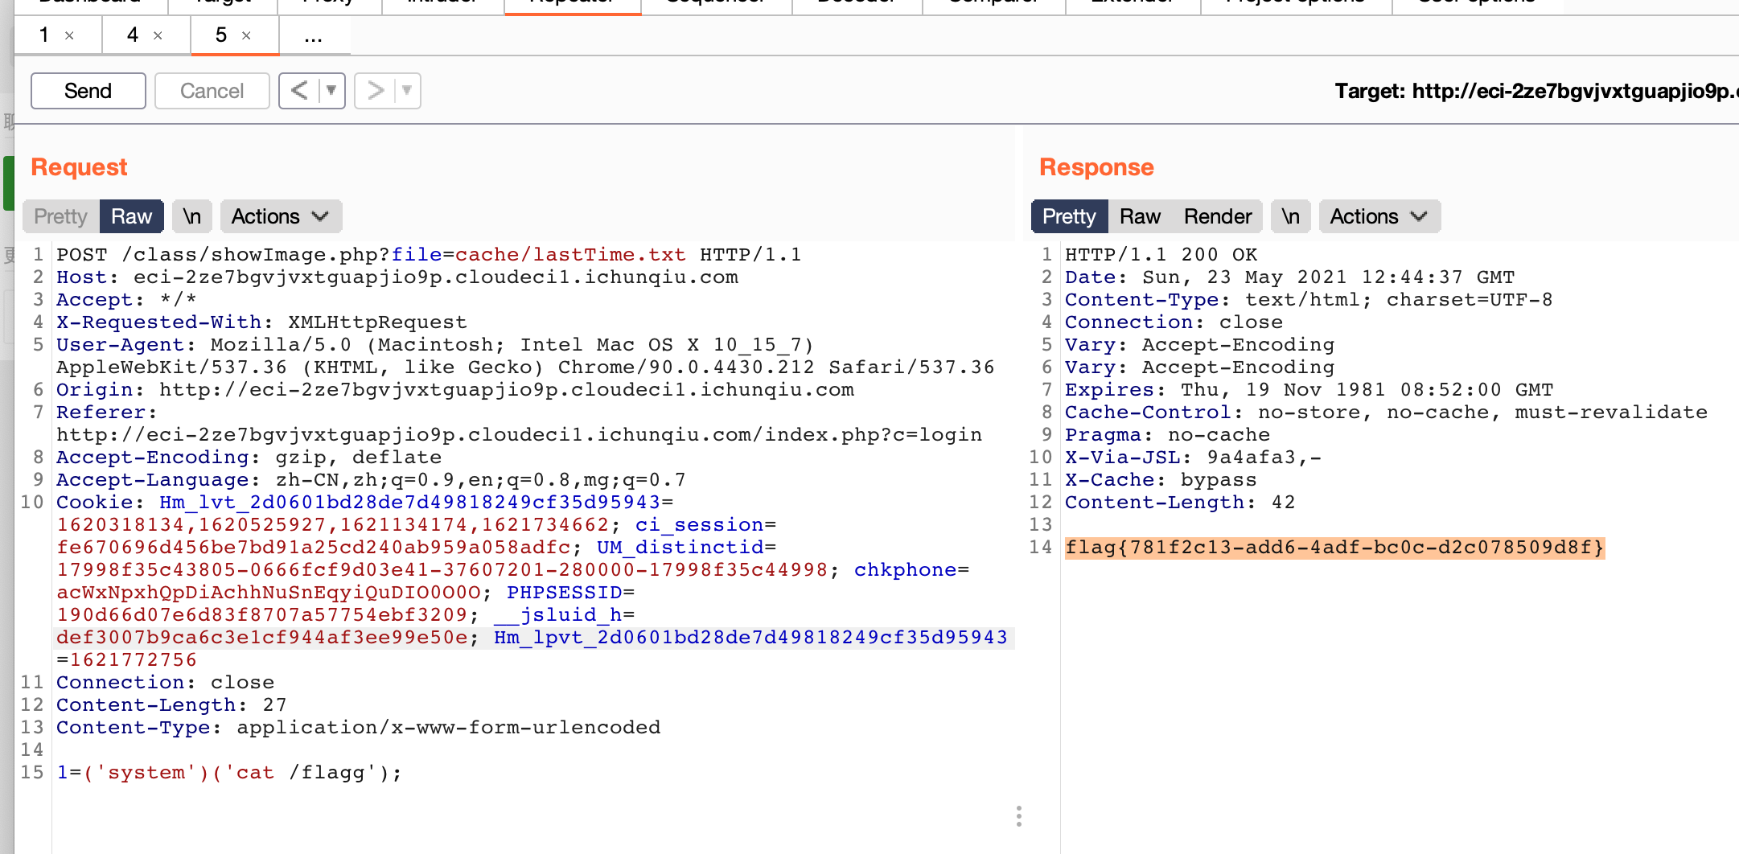Switch Response view to Render

coord(1218,216)
